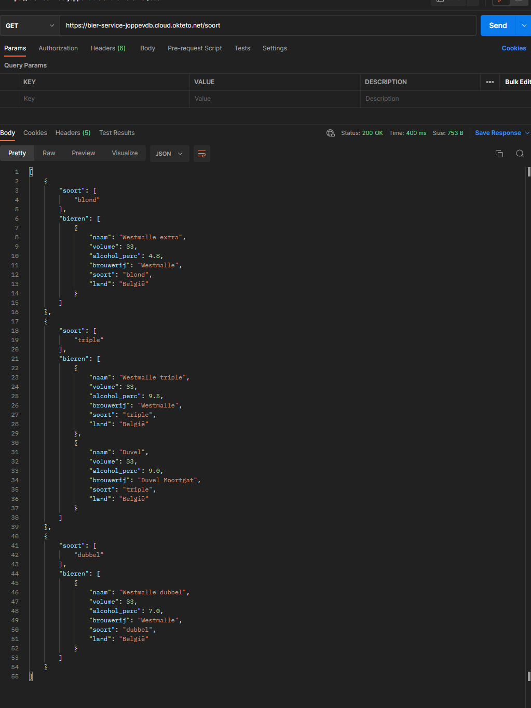Open the Headers (6) request tab
The height and width of the screenshot is (708, 531).
[x=107, y=48]
